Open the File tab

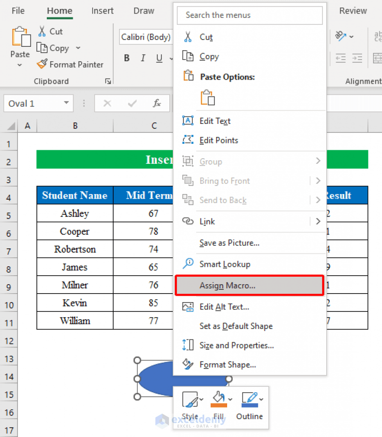click(18, 10)
